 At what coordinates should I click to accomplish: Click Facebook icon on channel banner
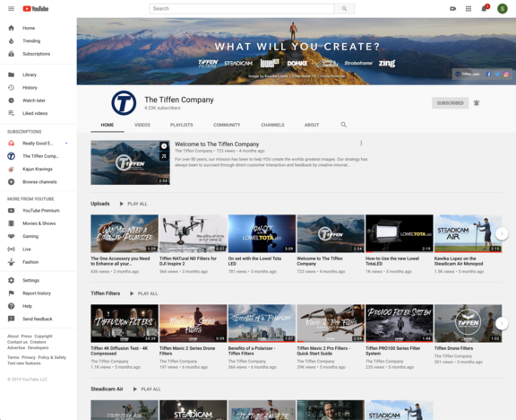click(488, 74)
